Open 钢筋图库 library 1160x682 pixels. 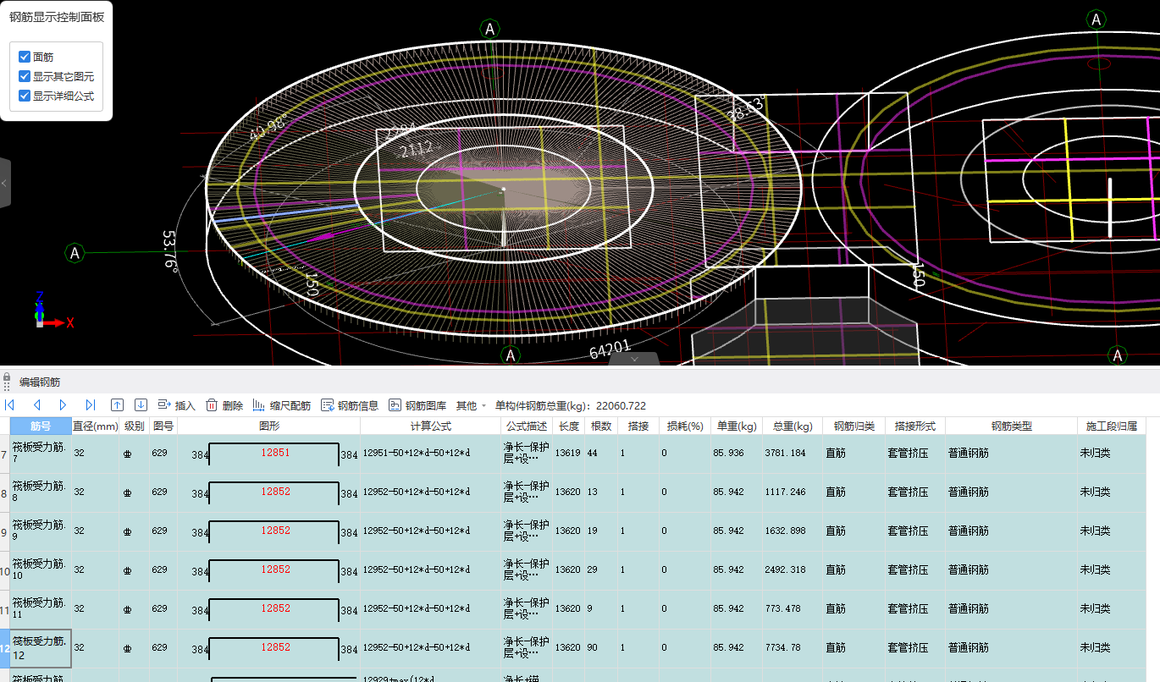coord(417,405)
